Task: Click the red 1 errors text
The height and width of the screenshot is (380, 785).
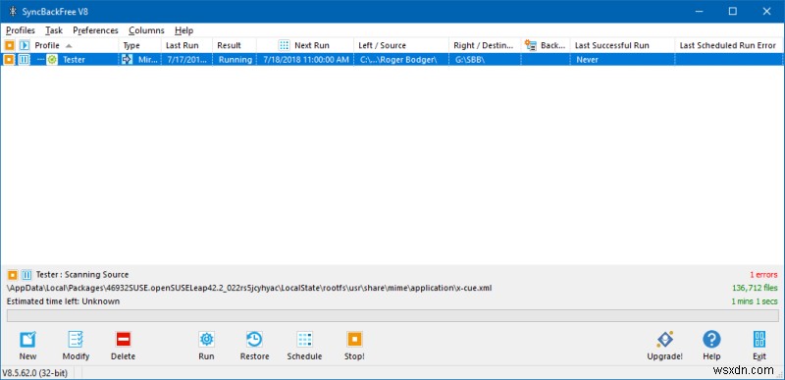Action: [763, 275]
